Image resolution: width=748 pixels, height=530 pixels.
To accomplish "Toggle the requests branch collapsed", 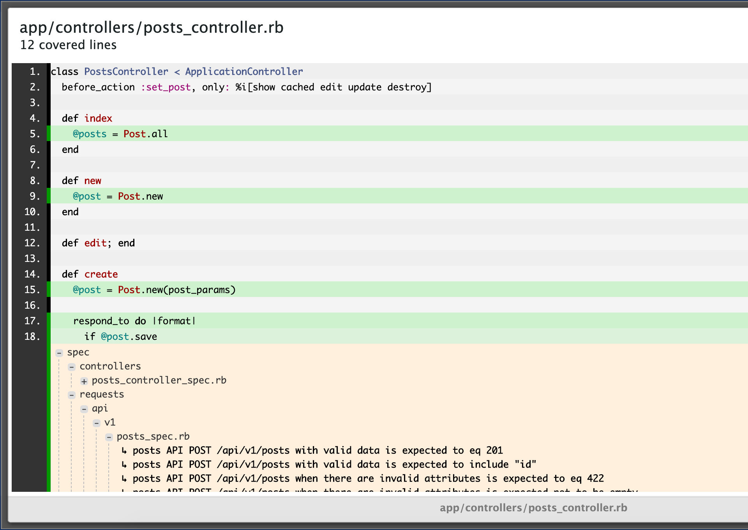I will pyautogui.click(x=72, y=395).
